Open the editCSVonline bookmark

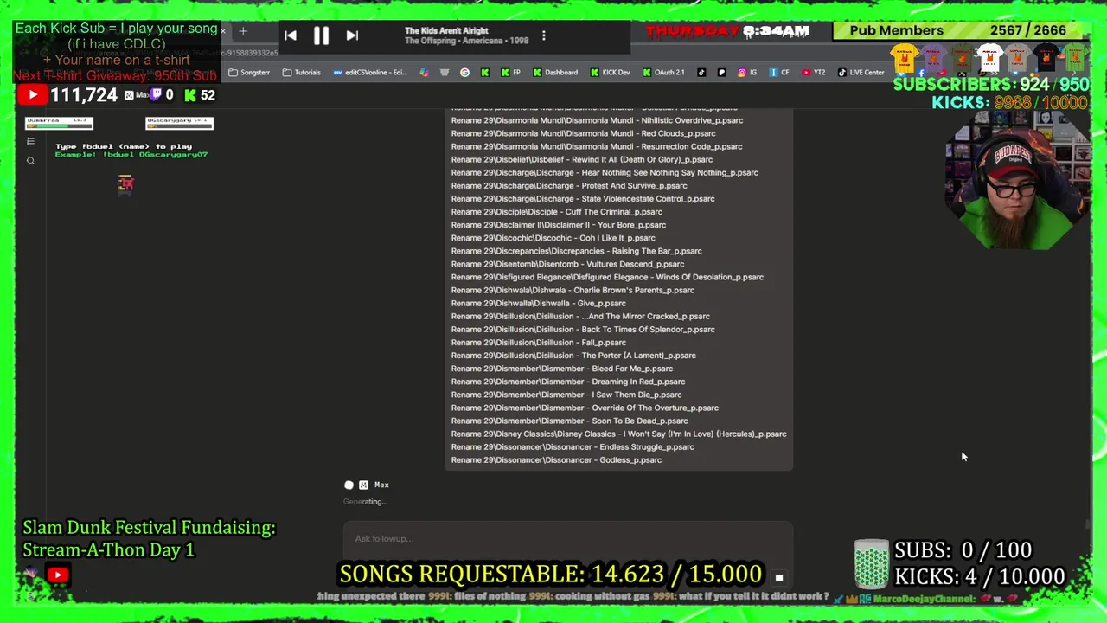[x=369, y=73]
